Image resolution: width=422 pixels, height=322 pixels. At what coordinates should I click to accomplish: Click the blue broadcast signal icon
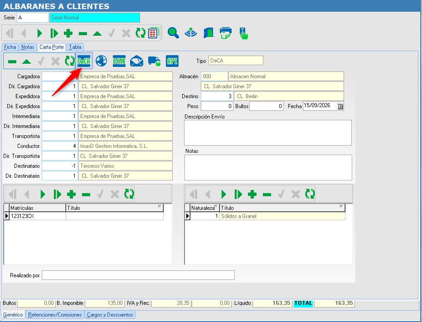[191, 33]
